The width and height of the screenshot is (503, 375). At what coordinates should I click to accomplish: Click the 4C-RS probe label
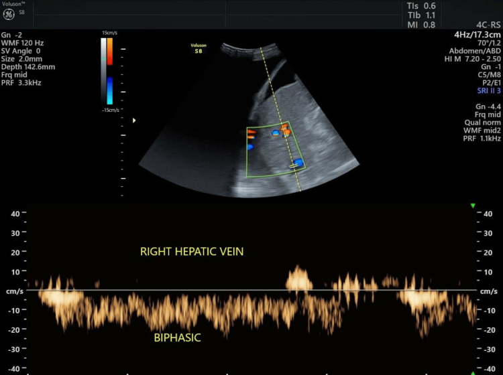tap(488, 25)
